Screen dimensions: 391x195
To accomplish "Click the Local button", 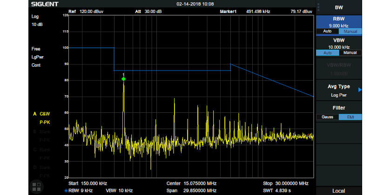I will tap(338, 191).
